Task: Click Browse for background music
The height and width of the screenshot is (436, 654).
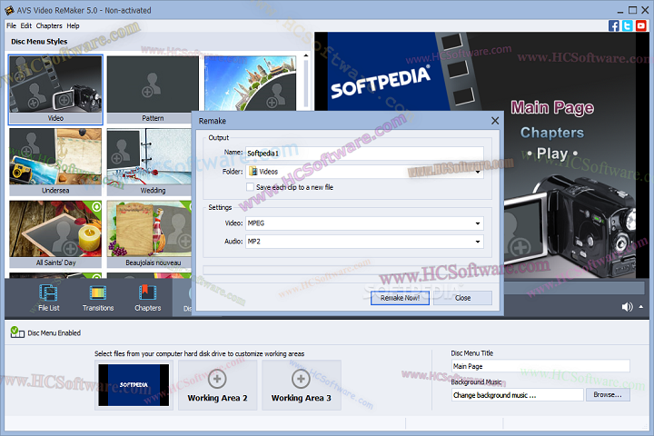Action: pyautogui.click(x=606, y=395)
